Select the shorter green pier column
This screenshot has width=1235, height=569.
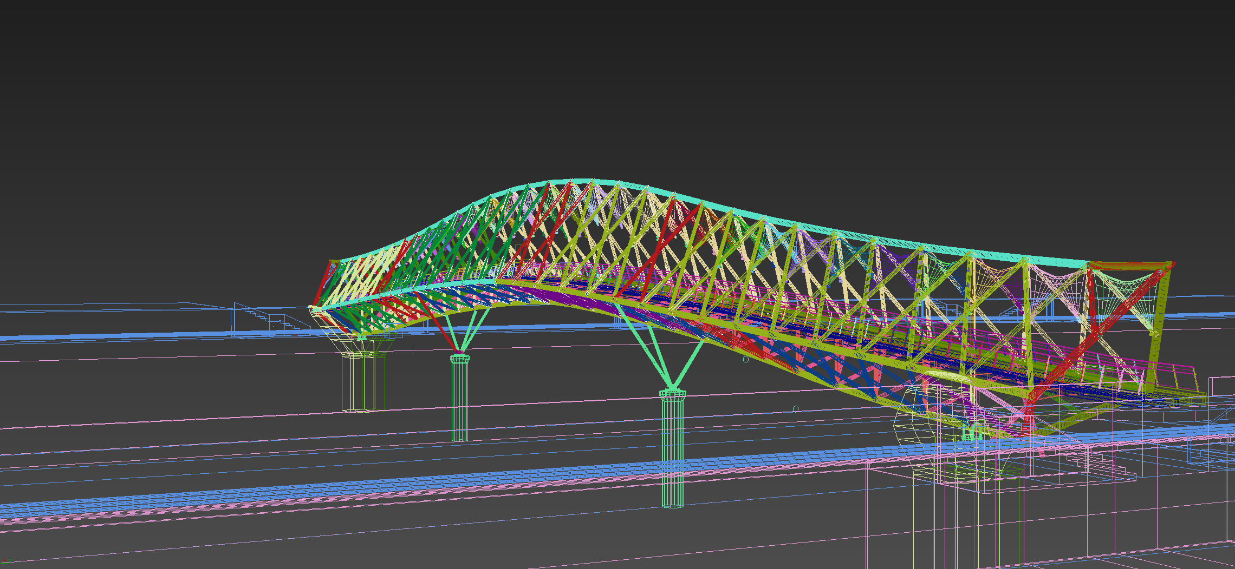click(460, 398)
